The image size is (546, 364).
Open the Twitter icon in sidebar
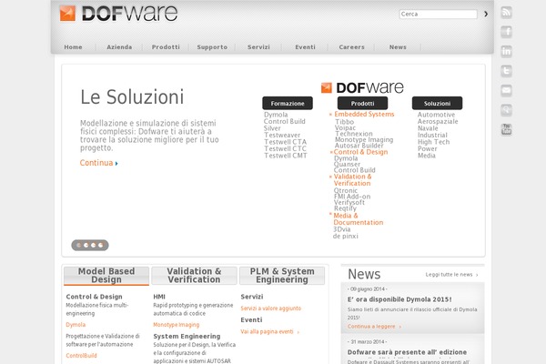point(506,71)
